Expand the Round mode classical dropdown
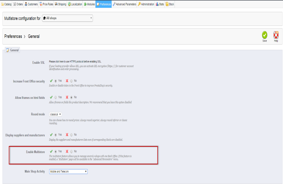The width and height of the screenshot is (283, 184). coord(55,114)
